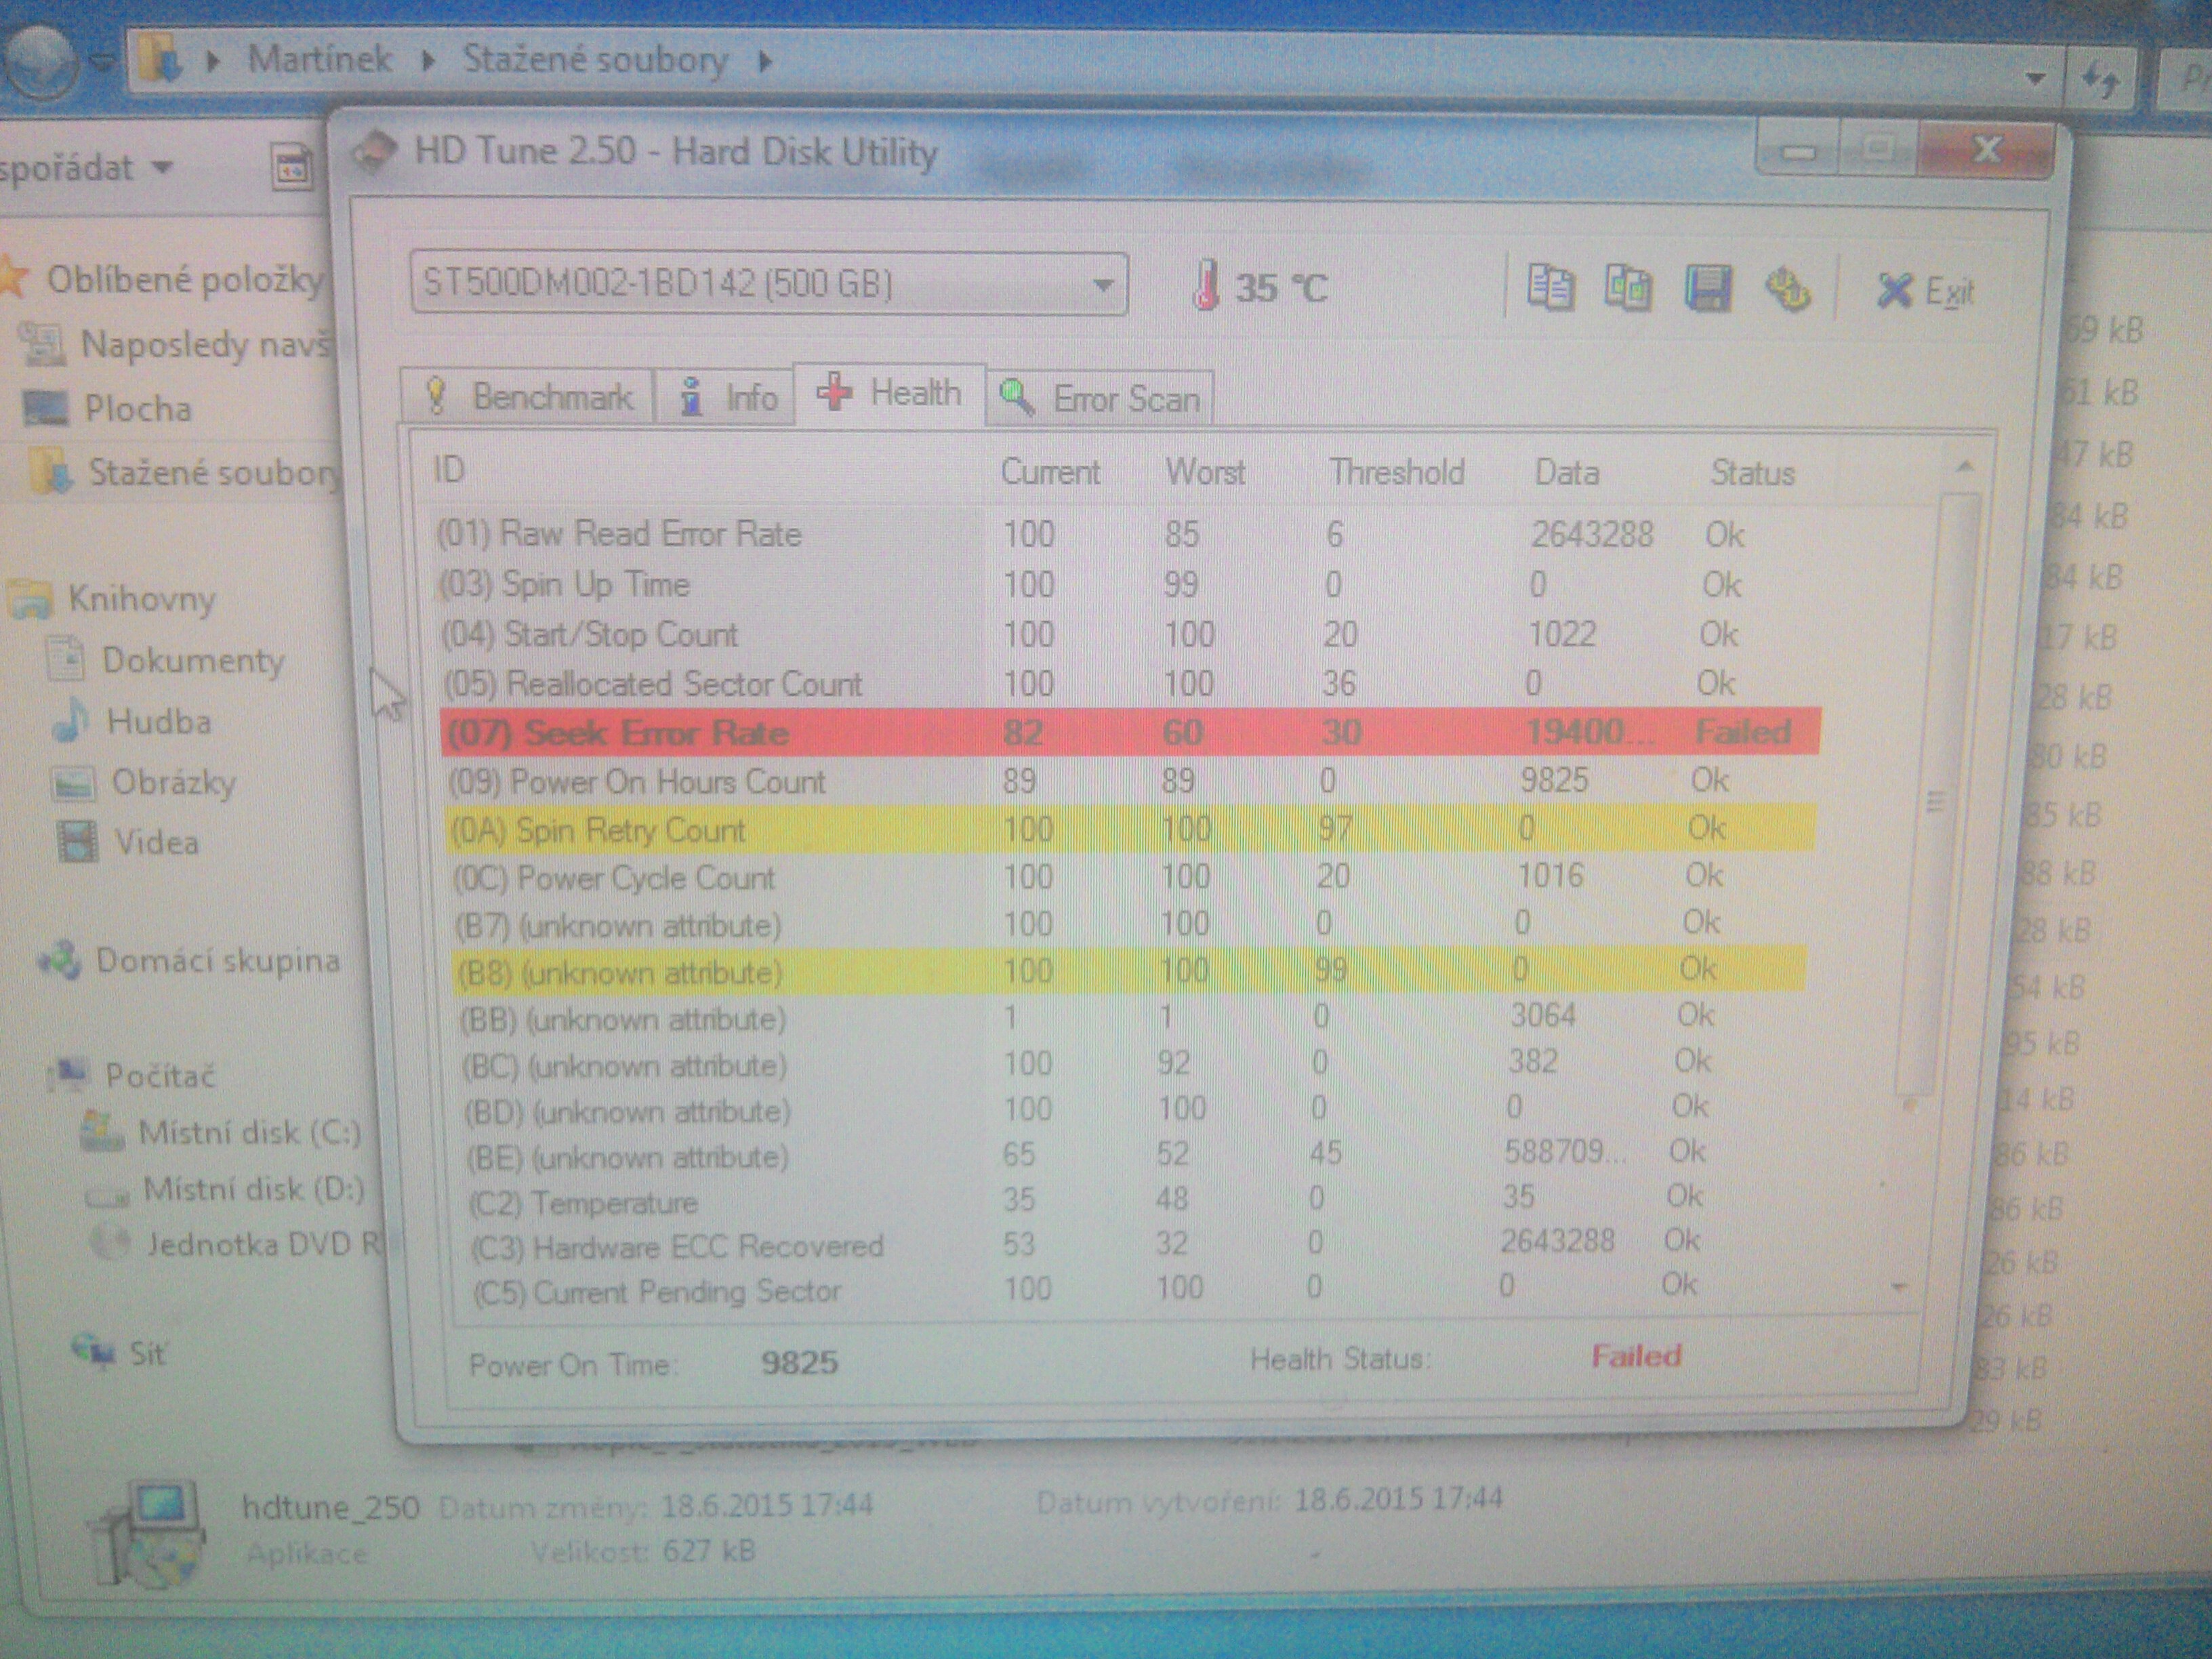2212x1659 pixels.
Task: Open Místní disk (C:) in Explorer
Action: [250, 1133]
